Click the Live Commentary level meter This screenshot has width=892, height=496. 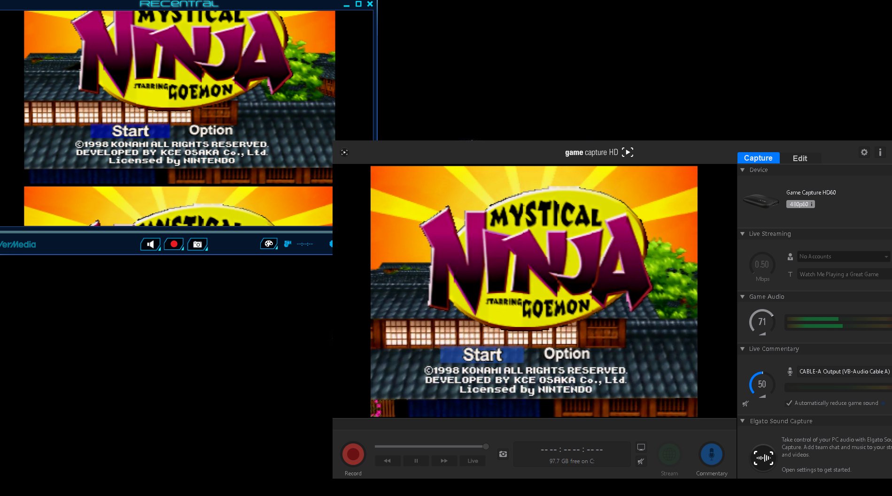pyautogui.click(x=838, y=387)
